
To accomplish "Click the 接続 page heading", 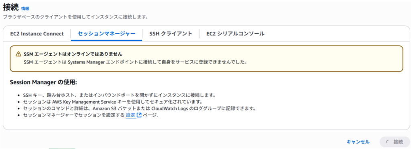I will pyautogui.click(x=11, y=7).
